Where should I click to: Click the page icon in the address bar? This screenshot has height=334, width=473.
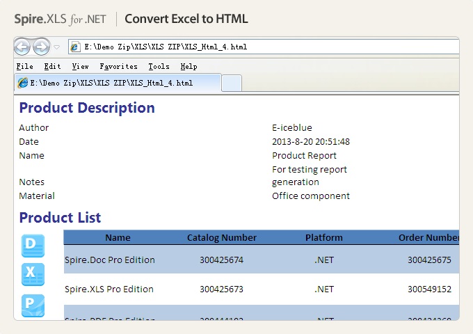coord(75,47)
